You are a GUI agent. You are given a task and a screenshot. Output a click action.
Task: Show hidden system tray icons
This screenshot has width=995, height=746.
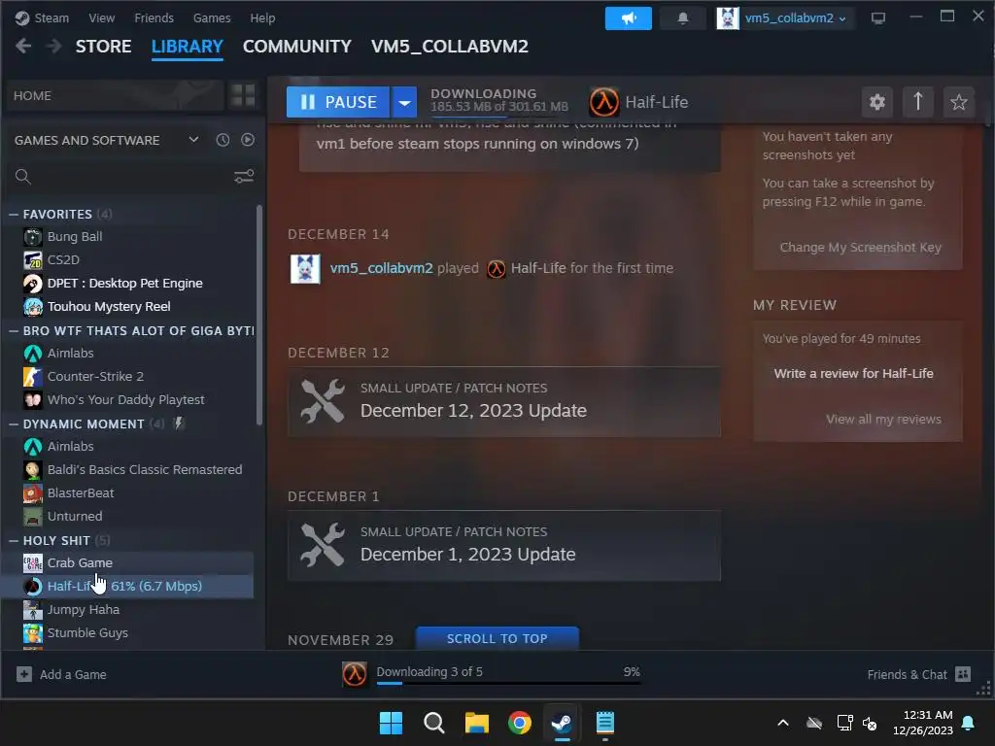783,723
